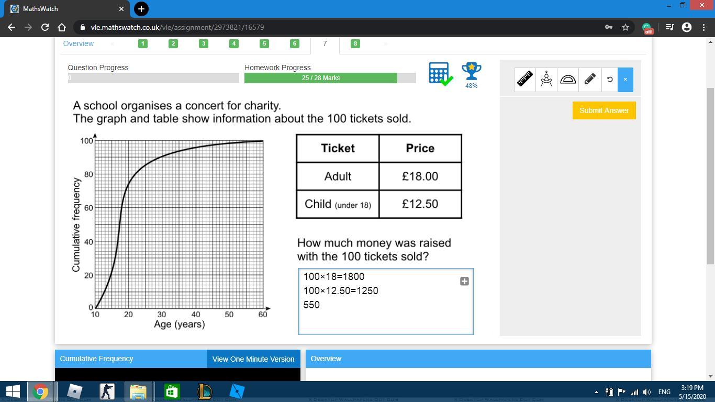Toggle the extension marked off in Chrome toolbar

[647, 28]
